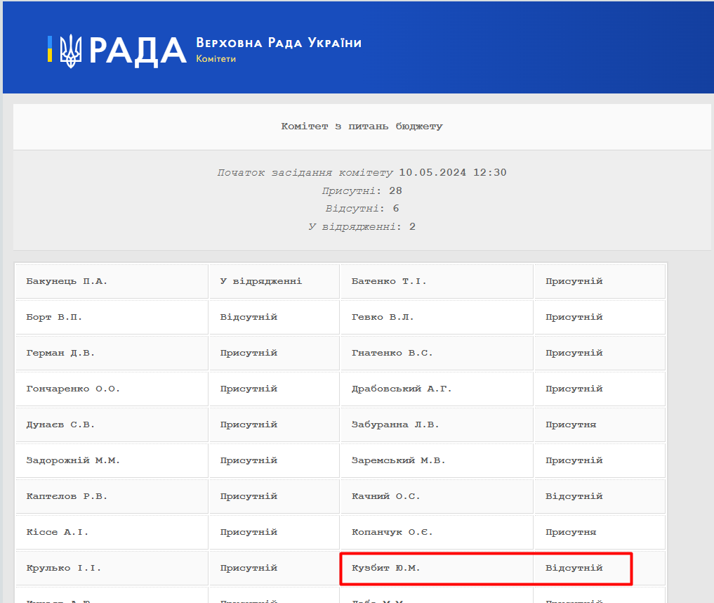Image resolution: width=714 pixels, height=603 pixels.
Task: Click the Гевко В.Л. name cell
Action: [x=437, y=317]
